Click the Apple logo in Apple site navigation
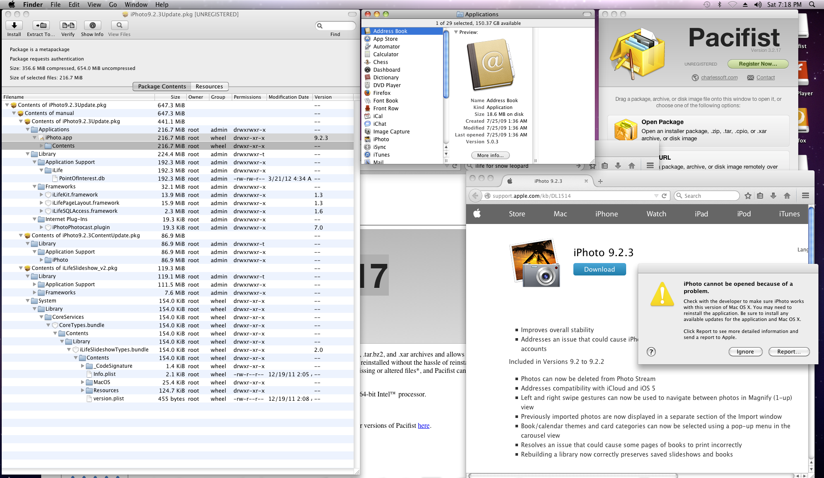Image resolution: width=824 pixels, height=478 pixels. point(477,213)
